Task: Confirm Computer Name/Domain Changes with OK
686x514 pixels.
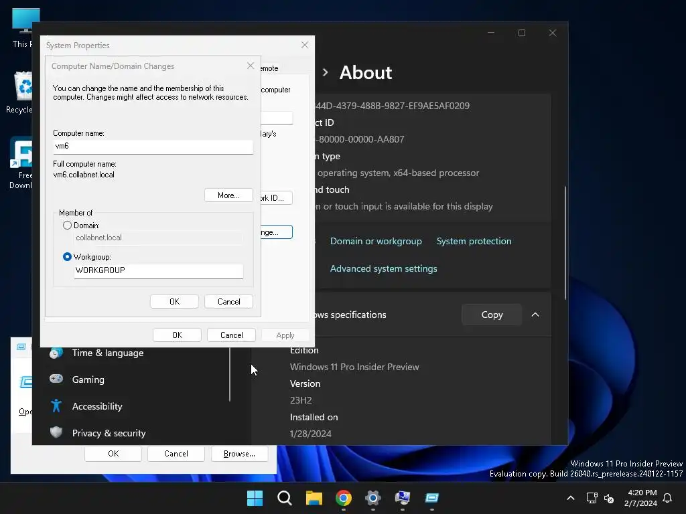Action: pyautogui.click(x=174, y=302)
